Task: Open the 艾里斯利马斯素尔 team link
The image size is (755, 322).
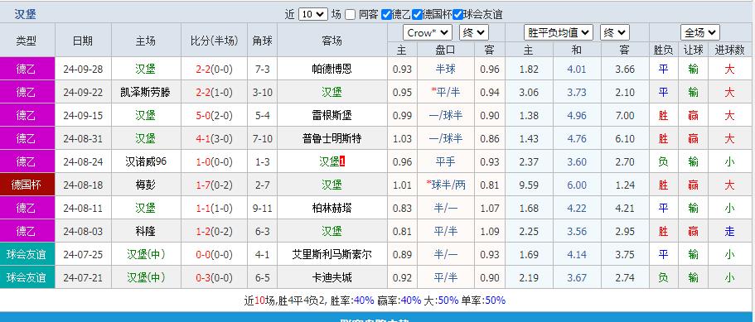Action: tap(332, 254)
